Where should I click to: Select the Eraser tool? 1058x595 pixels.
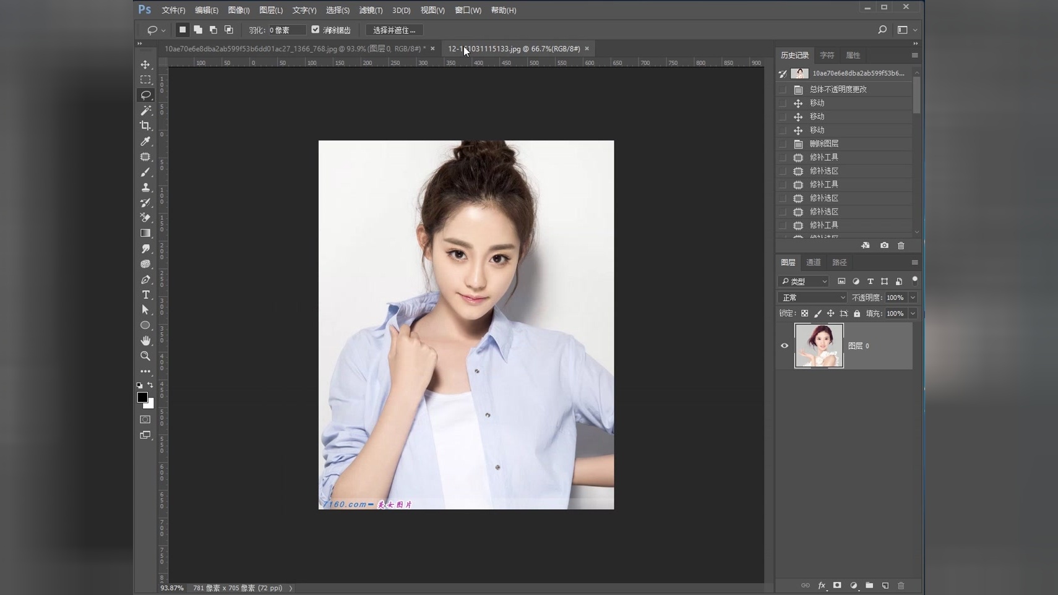[145, 218]
